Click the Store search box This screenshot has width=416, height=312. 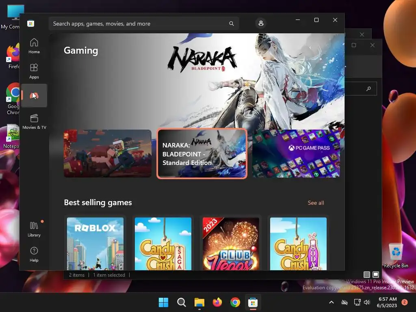point(143,24)
